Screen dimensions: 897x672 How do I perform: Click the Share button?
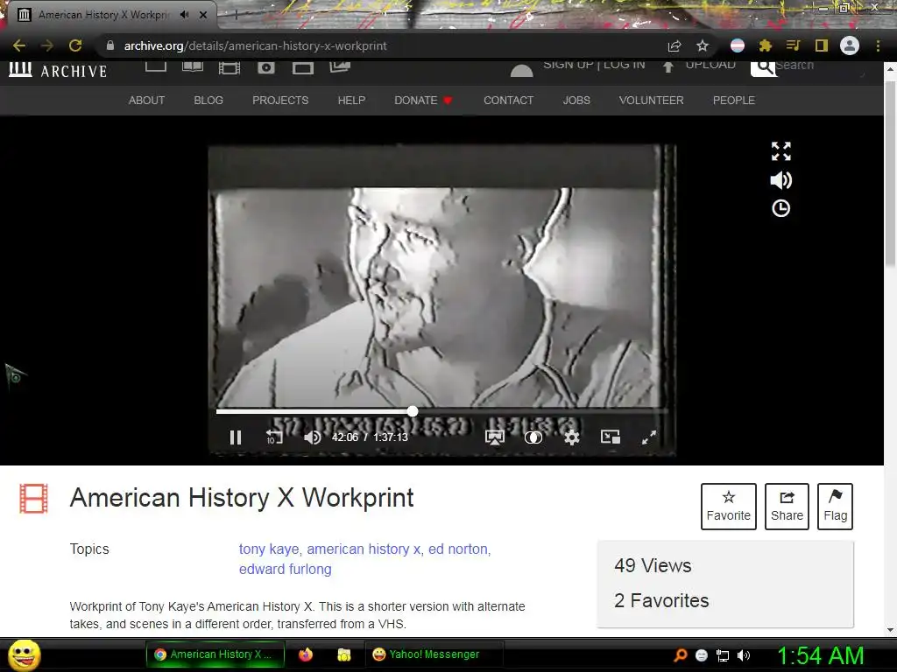(787, 507)
